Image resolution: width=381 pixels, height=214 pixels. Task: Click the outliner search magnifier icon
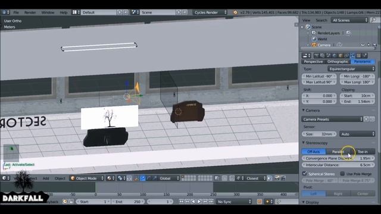click(x=373, y=20)
